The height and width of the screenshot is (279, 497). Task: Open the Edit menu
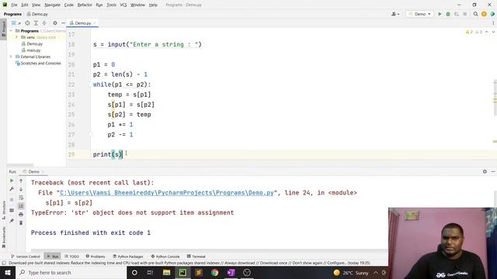[x=25, y=5]
